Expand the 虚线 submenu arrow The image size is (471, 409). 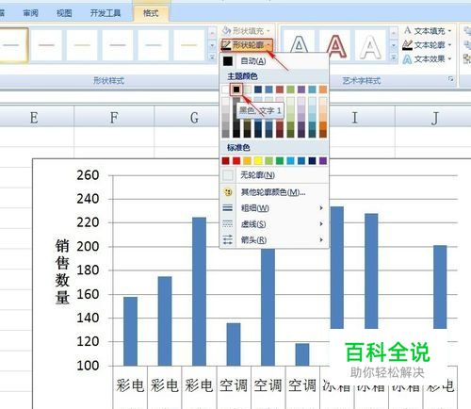click(x=321, y=224)
